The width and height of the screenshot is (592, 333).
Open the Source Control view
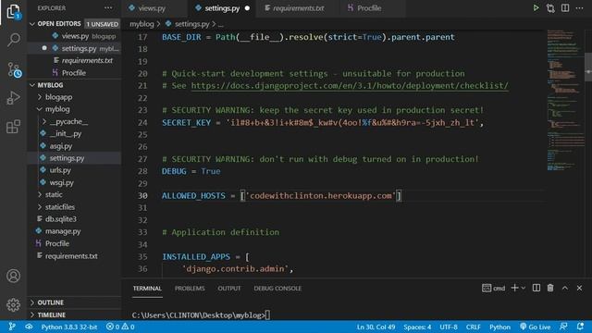pos(14,70)
